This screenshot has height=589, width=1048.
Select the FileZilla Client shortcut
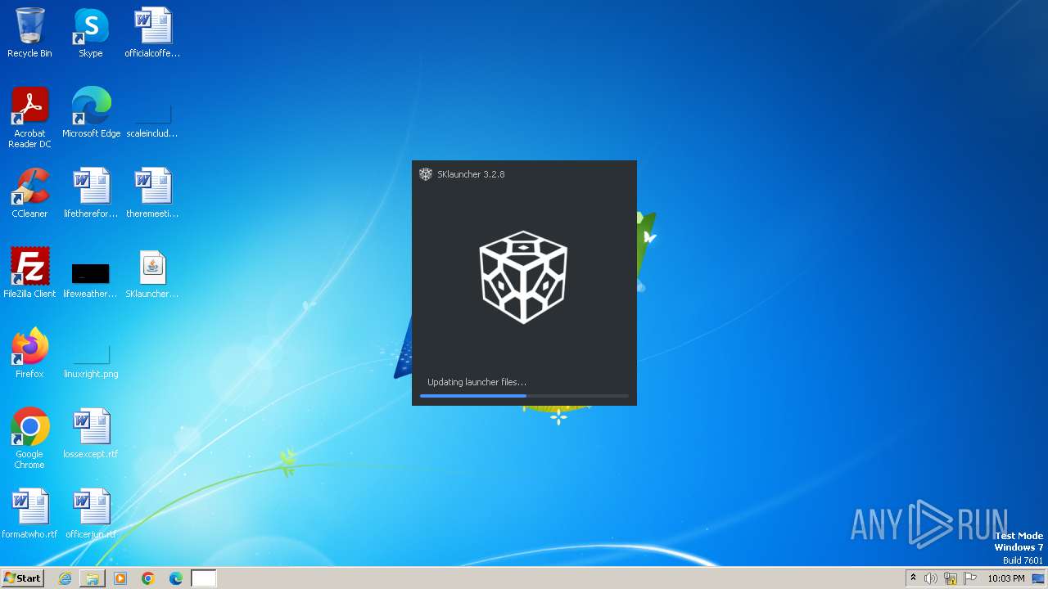point(29,272)
